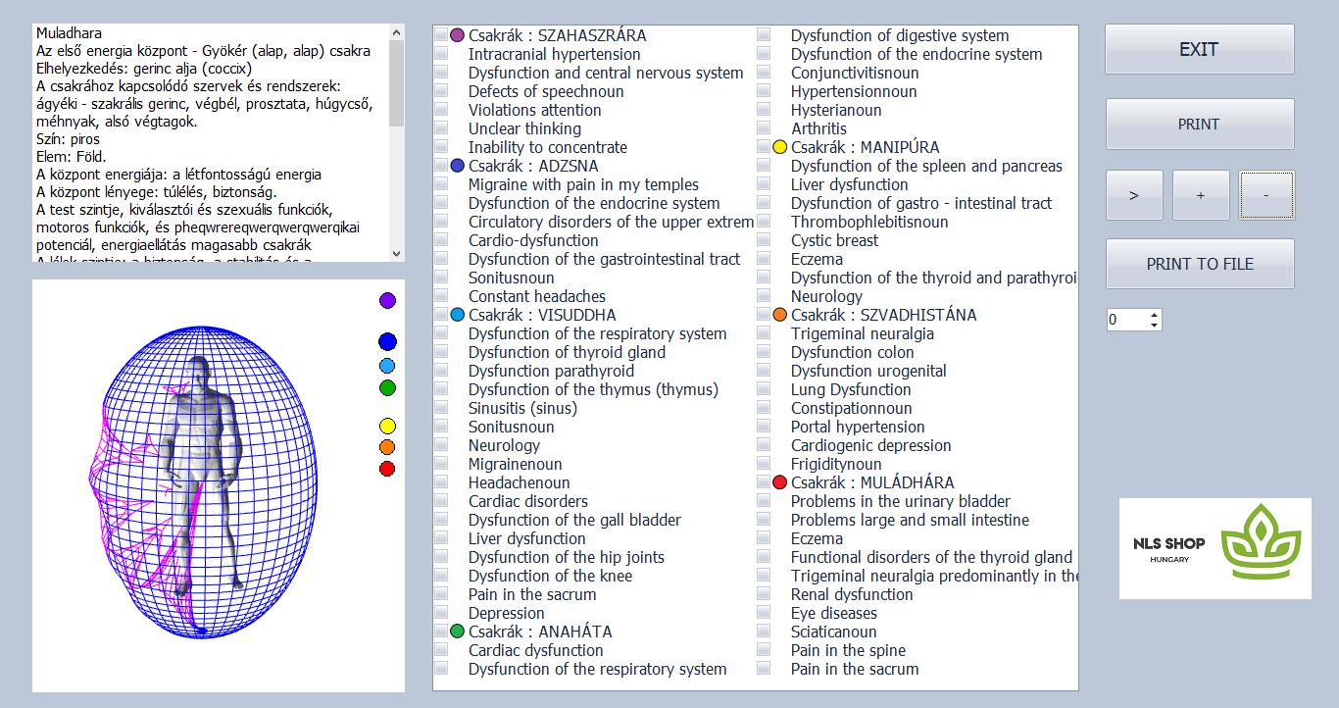Viewport: 1339px width, 708px height.
Task: Click the orange chakra dot beside the body figure
Action: [387, 447]
